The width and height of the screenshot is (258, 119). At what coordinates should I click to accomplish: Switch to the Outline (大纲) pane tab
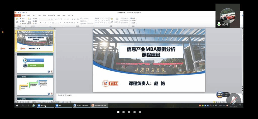pyautogui.click(x=24, y=29)
